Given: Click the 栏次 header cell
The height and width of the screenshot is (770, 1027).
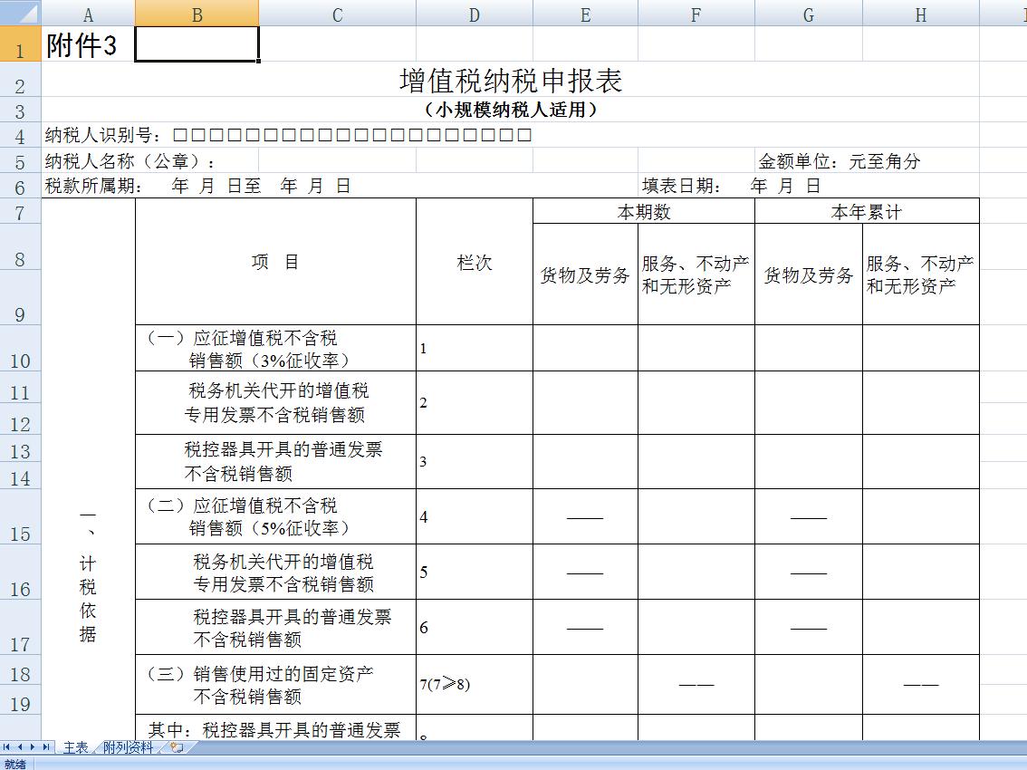Looking at the screenshot, I should click(x=475, y=262).
